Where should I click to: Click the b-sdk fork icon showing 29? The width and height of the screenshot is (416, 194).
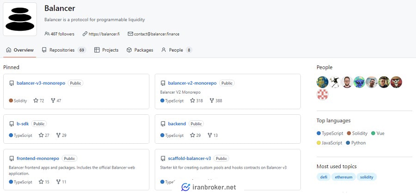(x=58, y=135)
